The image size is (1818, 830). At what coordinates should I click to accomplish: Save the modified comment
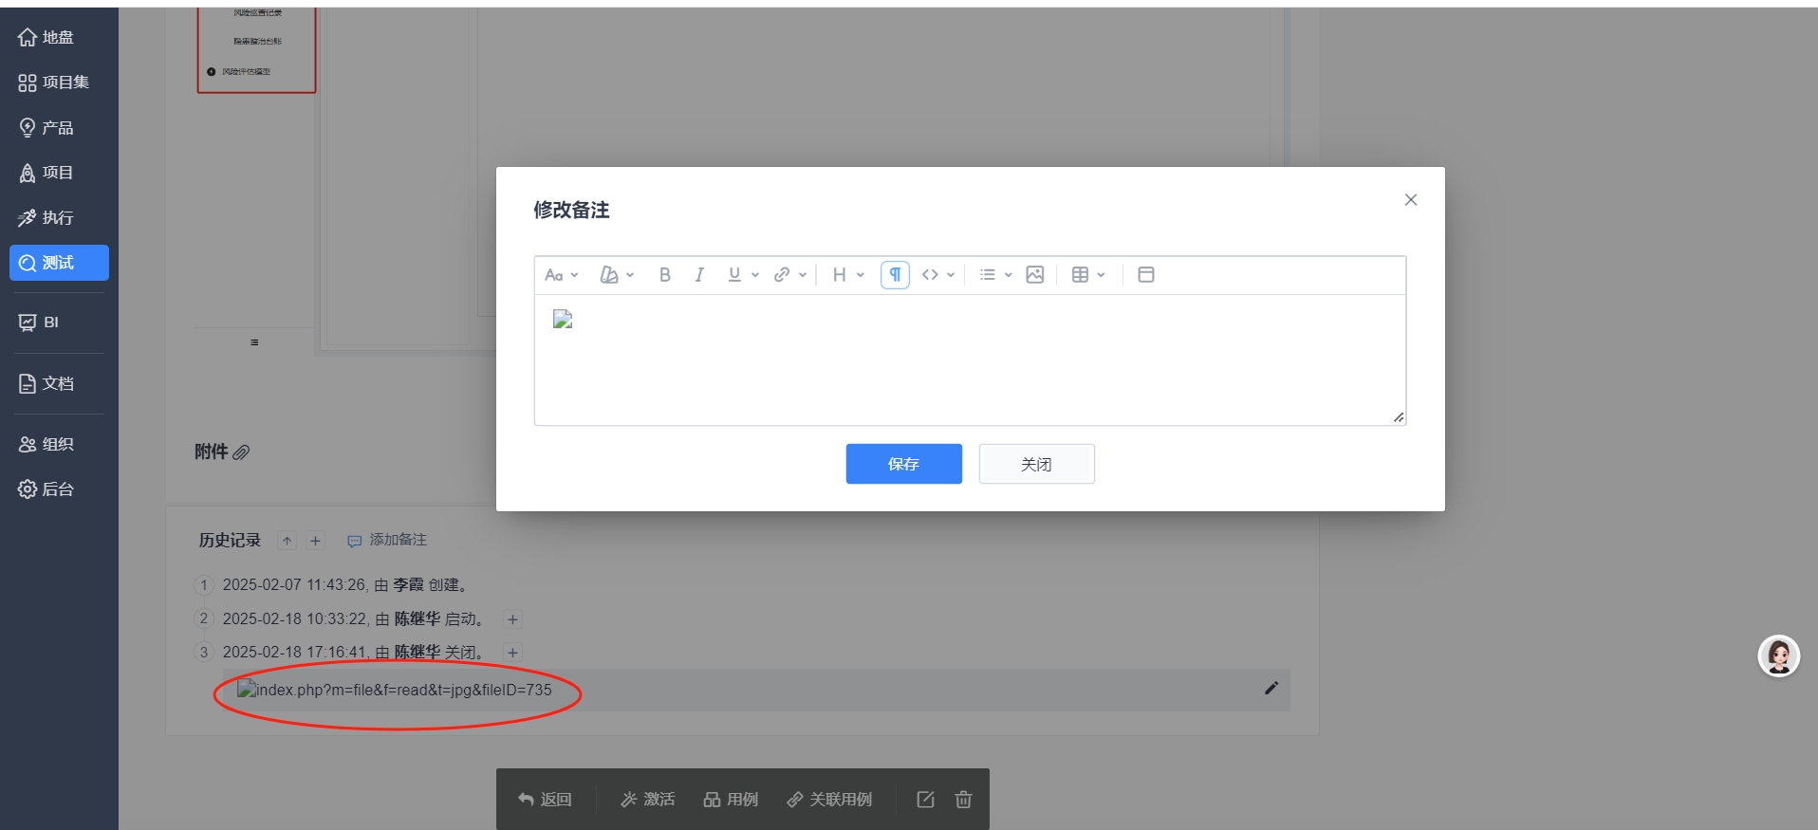pos(903,464)
